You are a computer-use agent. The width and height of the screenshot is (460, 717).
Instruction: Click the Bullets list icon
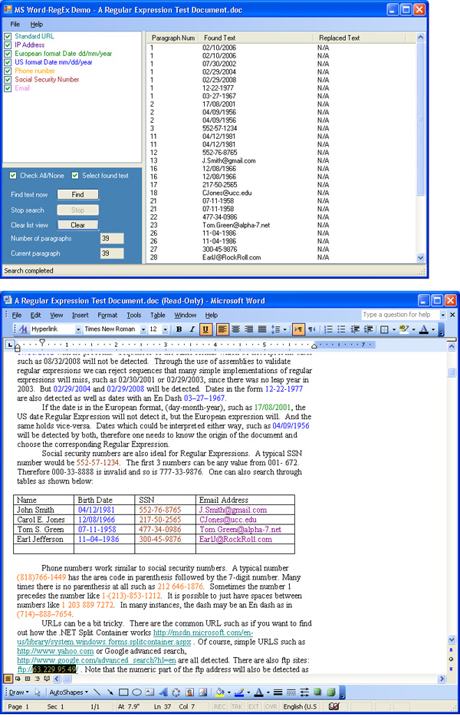tap(341, 329)
